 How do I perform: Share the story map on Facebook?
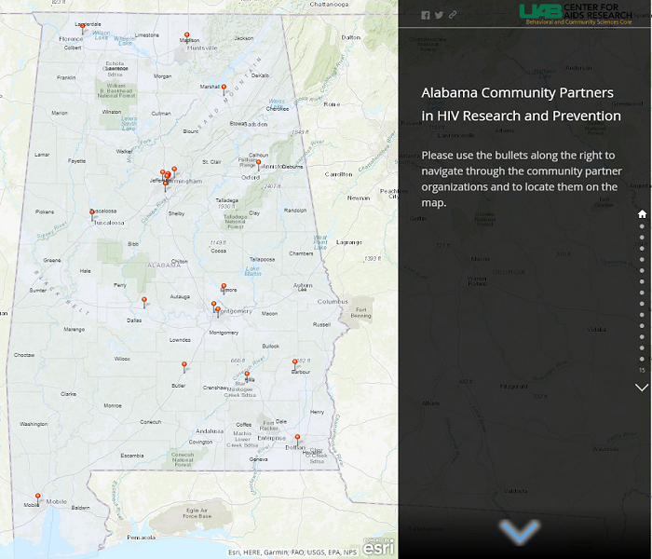(x=426, y=15)
